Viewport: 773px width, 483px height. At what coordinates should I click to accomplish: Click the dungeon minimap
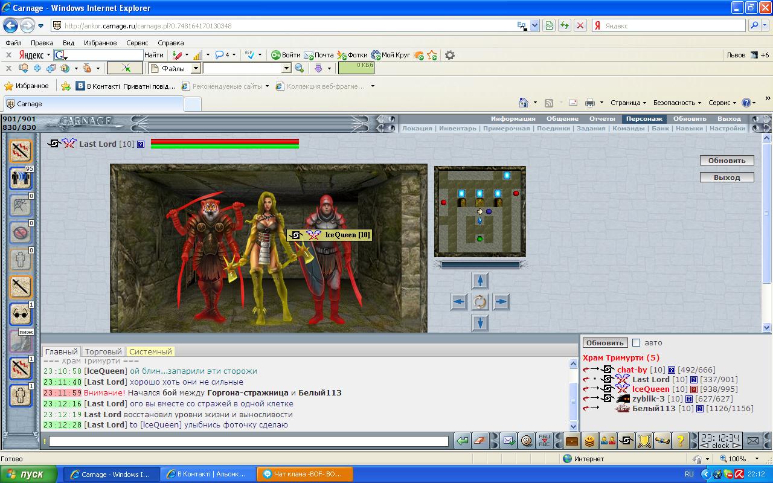pyautogui.click(x=480, y=212)
